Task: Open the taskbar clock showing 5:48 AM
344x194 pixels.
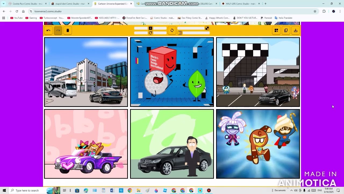Action: tap(329, 190)
